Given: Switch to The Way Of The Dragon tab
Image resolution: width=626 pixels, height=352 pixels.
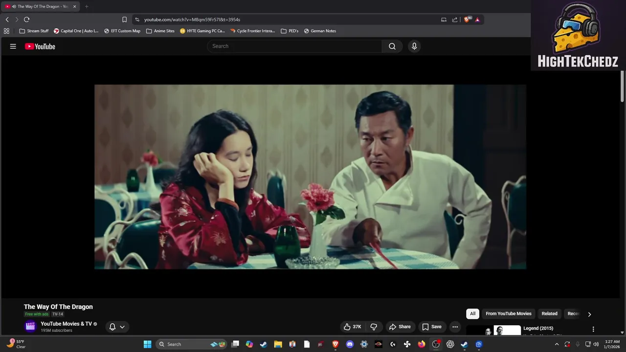Looking at the screenshot, I should point(41,6).
